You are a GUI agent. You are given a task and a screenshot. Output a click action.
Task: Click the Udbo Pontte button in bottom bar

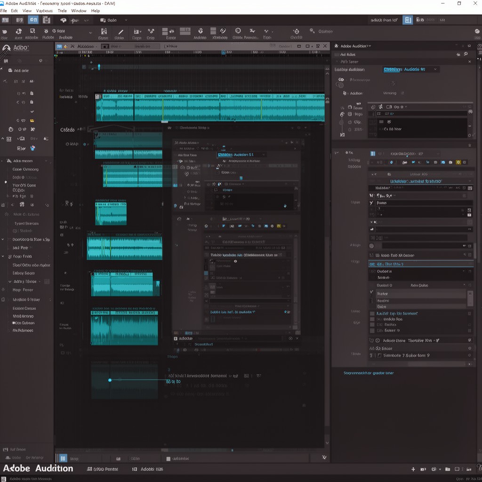(103, 469)
